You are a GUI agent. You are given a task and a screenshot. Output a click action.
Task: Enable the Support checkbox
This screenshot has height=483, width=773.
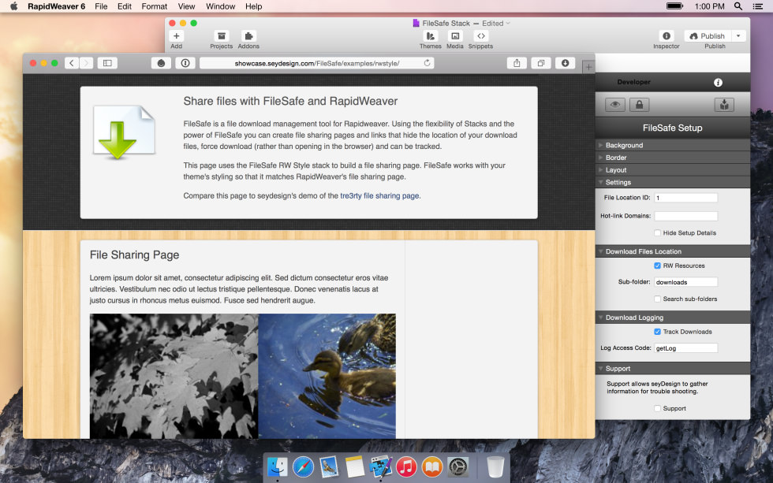click(x=657, y=408)
